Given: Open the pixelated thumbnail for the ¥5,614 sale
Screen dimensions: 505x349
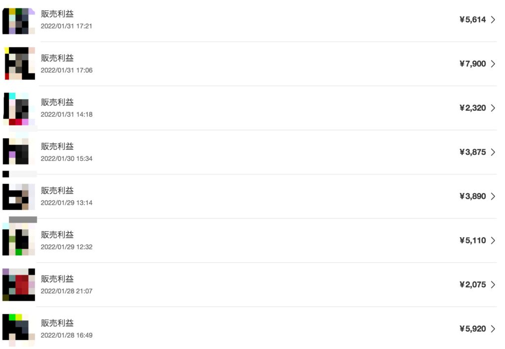Looking at the screenshot, I should click(x=19, y=21).
